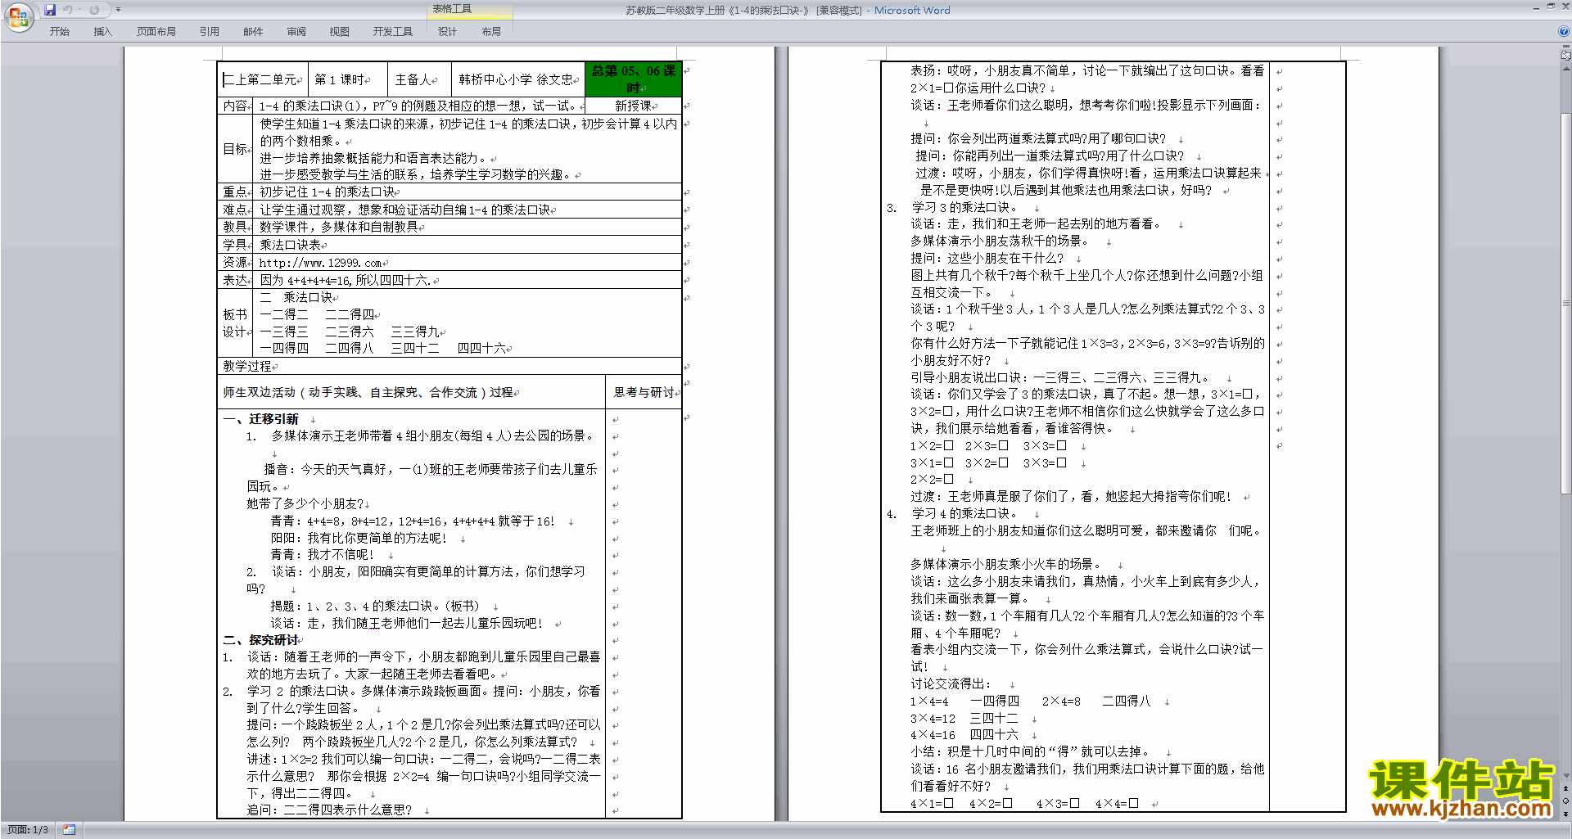Image resolution: width=1572 pixels, height=839 pixels.
Task: Open the 视图 ribbon tab
Action: click(340, 32)
